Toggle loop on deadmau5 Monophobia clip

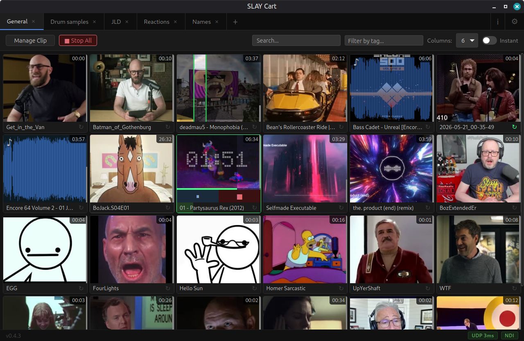click(x=255, y=127)
